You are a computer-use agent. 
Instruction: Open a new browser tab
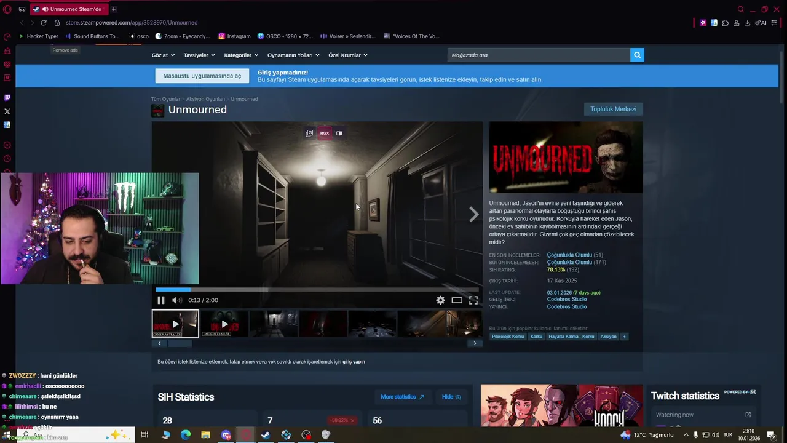[x=114, y=9]
